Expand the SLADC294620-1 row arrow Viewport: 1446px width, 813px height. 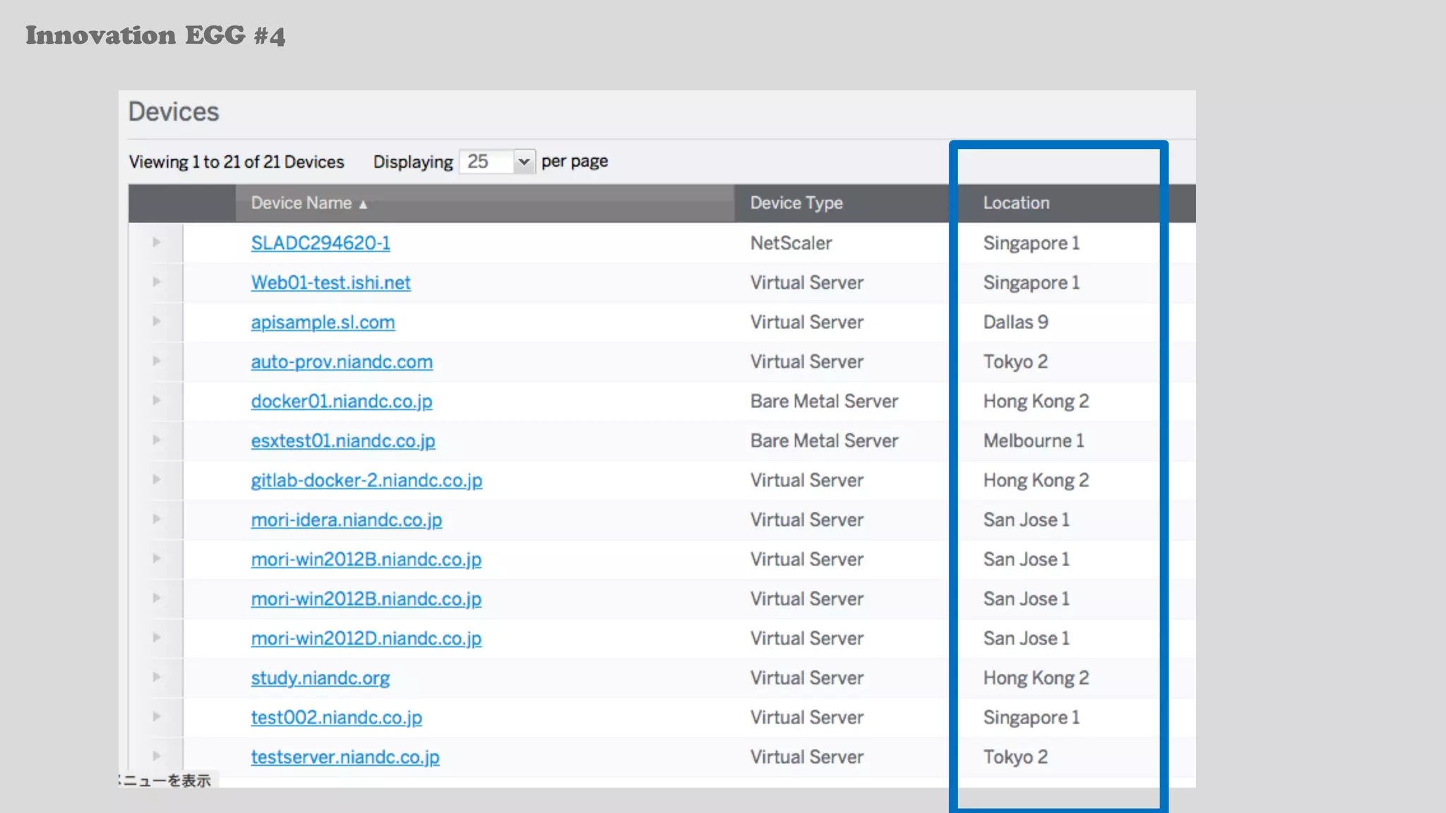point(156,243)
